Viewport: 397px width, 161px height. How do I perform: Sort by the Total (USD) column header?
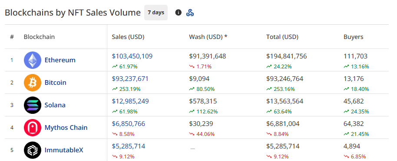[x=282, y=37]
